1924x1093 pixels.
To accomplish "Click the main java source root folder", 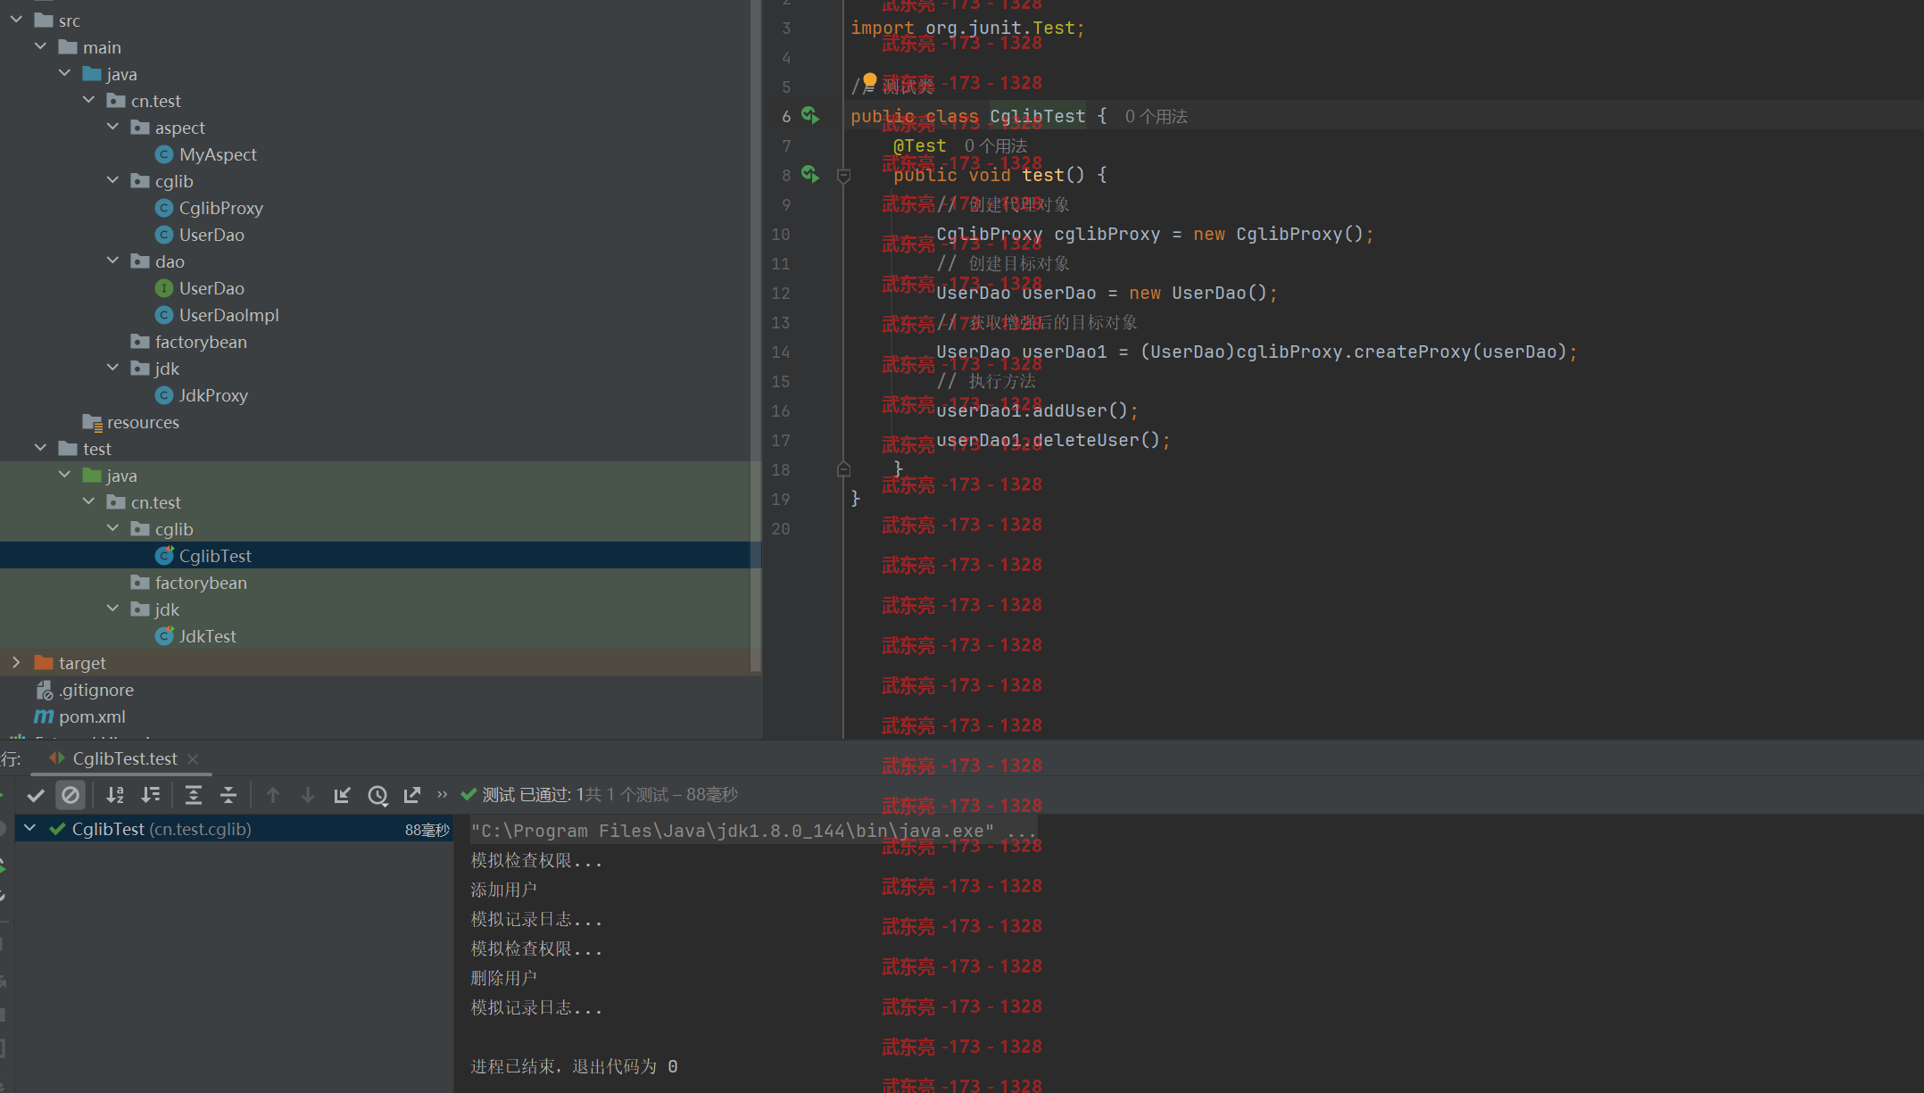I will point(110,74).
